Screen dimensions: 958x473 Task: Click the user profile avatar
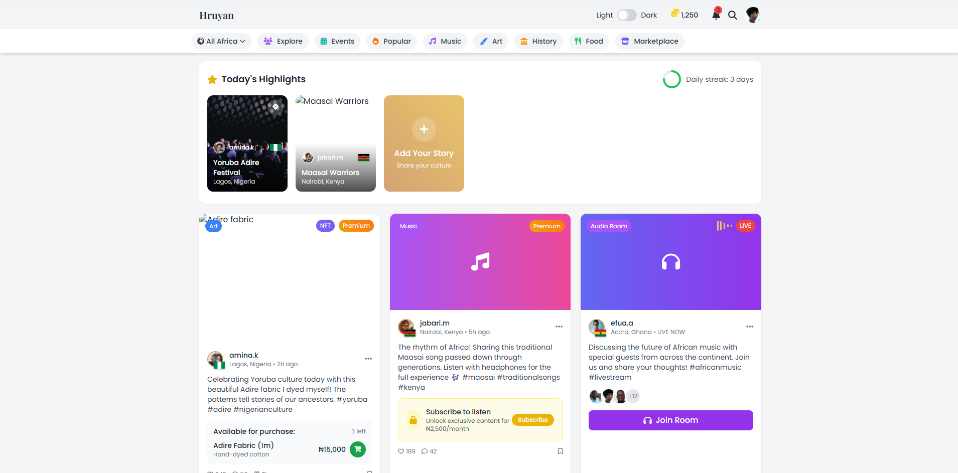(x=753, y=15)
